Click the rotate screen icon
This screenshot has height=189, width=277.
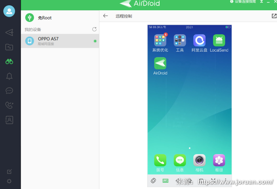click(x=153, y=181)
